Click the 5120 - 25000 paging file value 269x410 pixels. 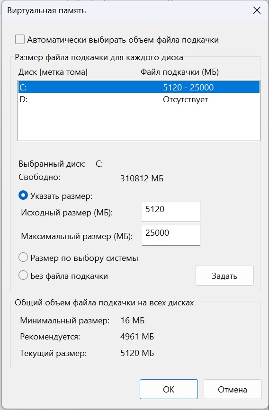188,87
